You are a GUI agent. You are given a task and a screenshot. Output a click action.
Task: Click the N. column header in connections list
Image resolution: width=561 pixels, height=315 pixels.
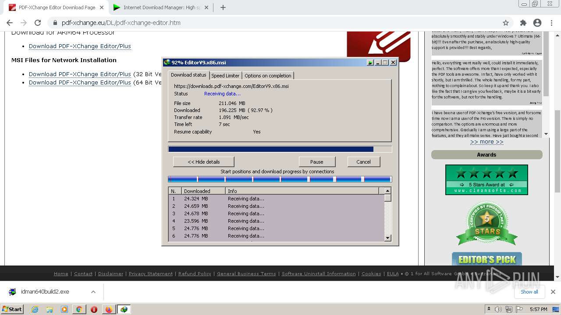tap(175, 191)
